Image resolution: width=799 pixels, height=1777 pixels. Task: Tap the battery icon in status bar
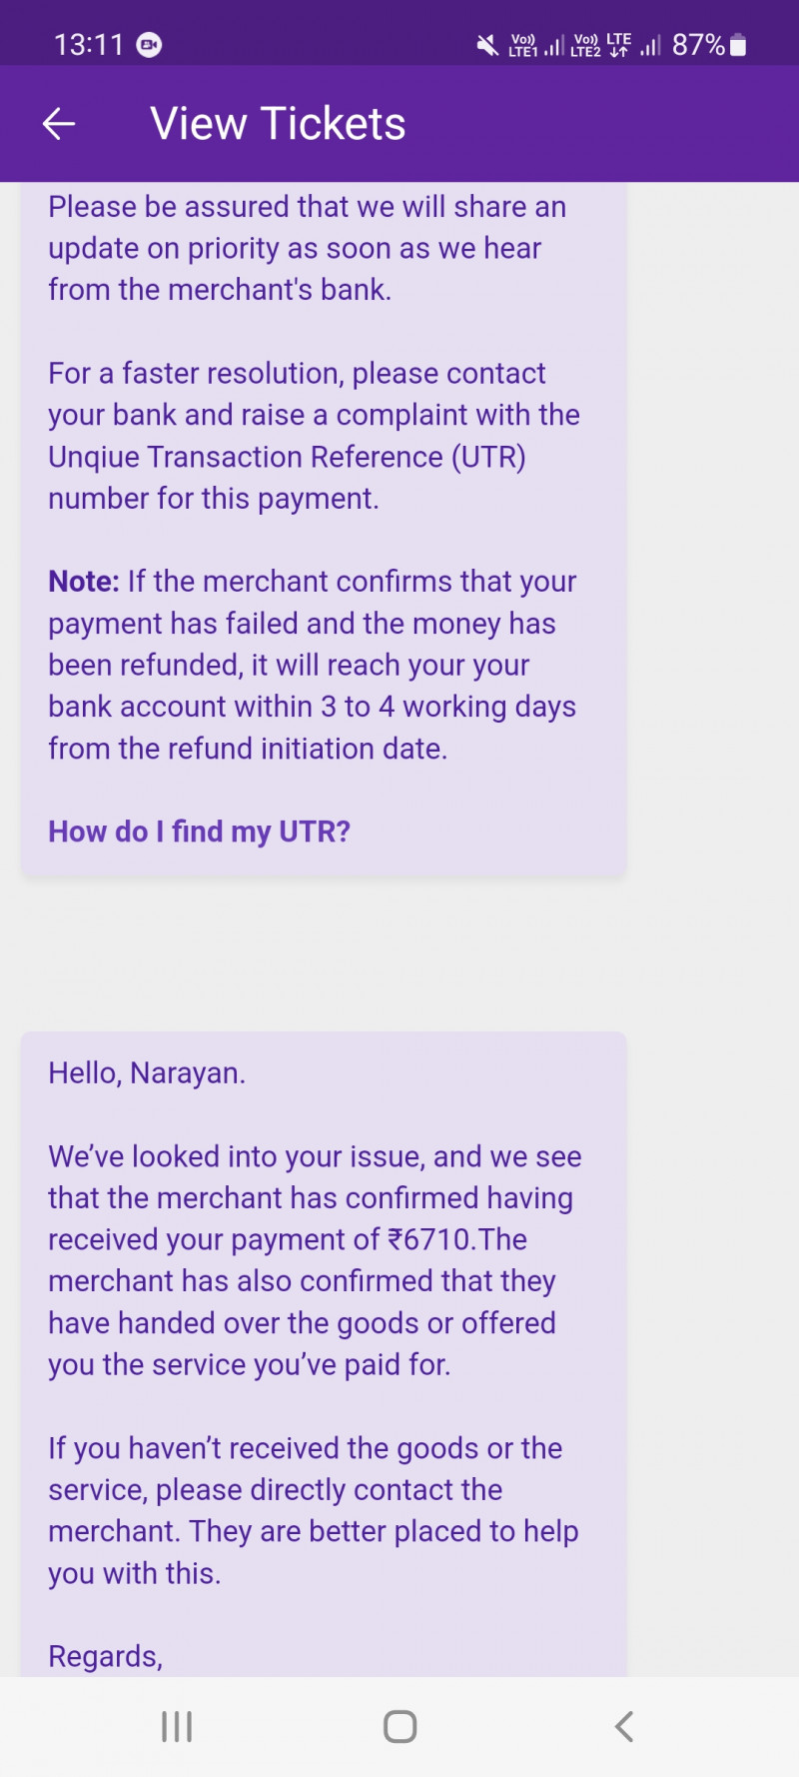pyautogui.click(x=739, y=45)
